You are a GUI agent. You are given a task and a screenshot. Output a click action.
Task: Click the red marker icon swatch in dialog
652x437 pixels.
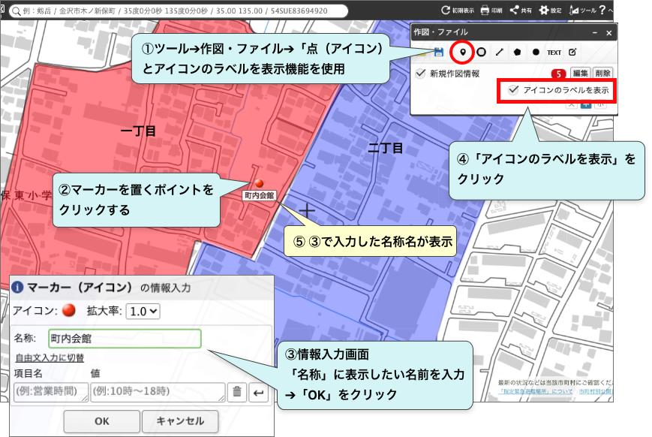tap(69, 311)
